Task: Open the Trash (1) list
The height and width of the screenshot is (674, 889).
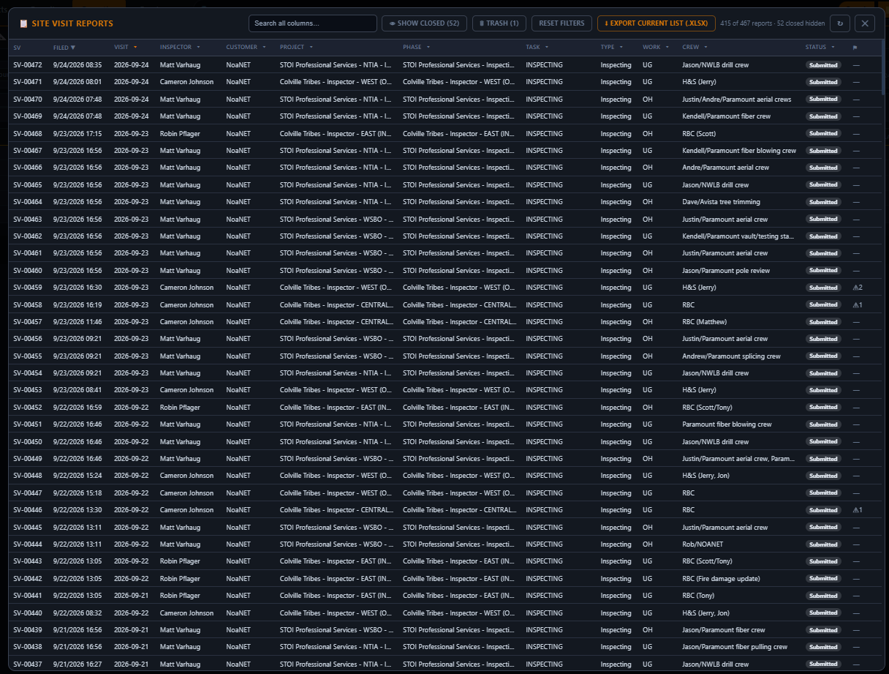Action: [x=499, y=23]
